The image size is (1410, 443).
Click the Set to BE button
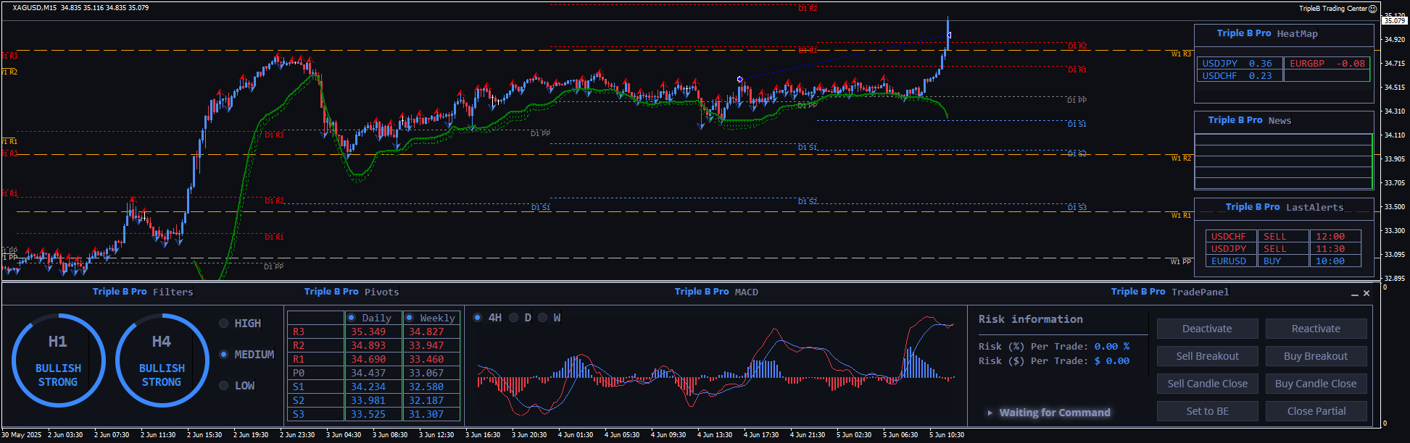pos(1207,411)
